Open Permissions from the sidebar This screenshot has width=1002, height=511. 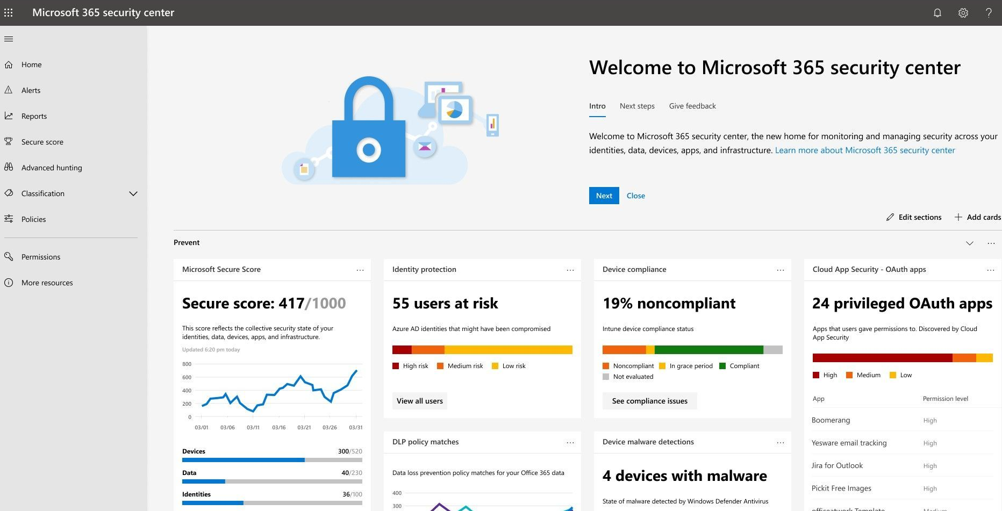pyautogui.click(x=40, y=256)
